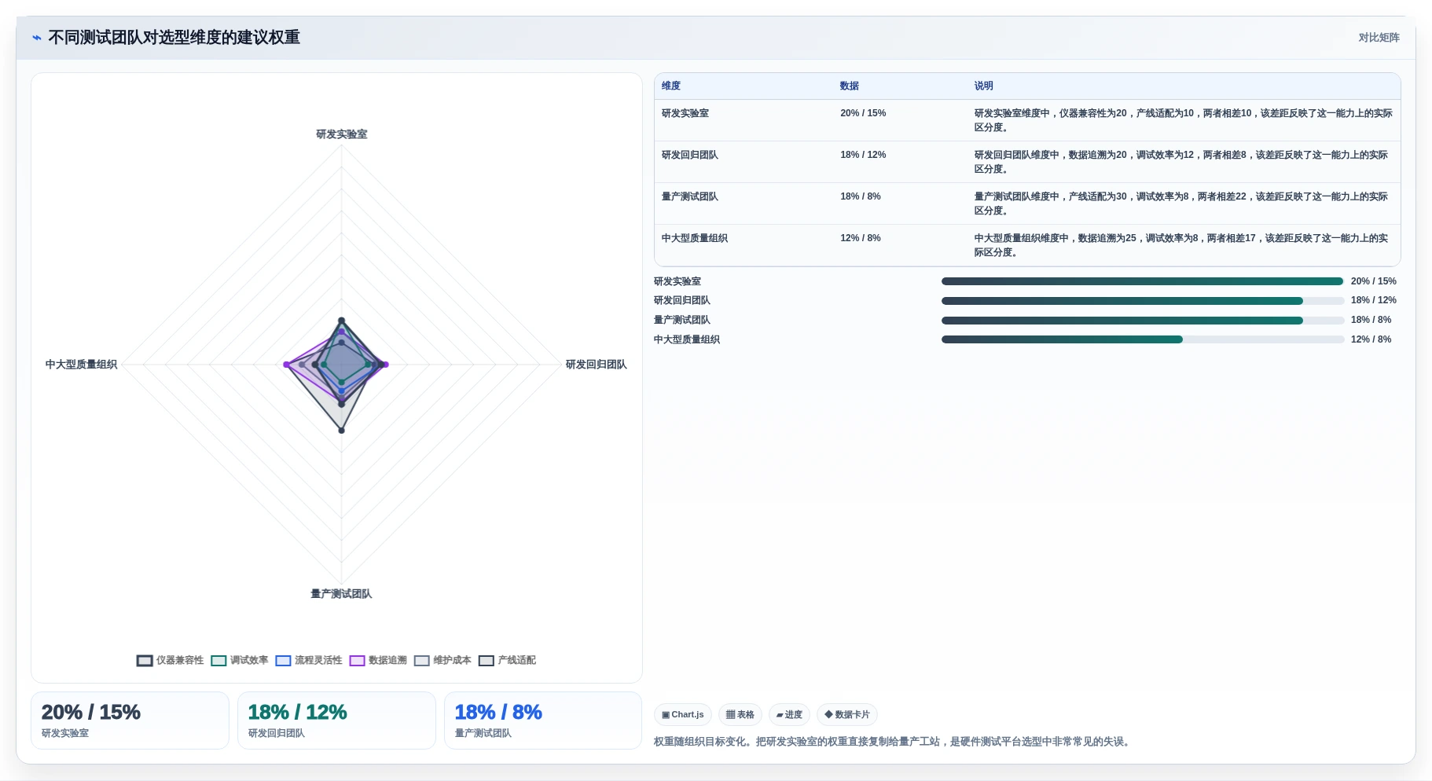Viewport: 1432px width, 781px height.
Task: Toggle 维护成本 legend series
Action: coord(442,660)
